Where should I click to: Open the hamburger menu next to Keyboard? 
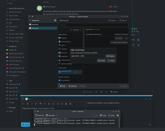(55, 20)
